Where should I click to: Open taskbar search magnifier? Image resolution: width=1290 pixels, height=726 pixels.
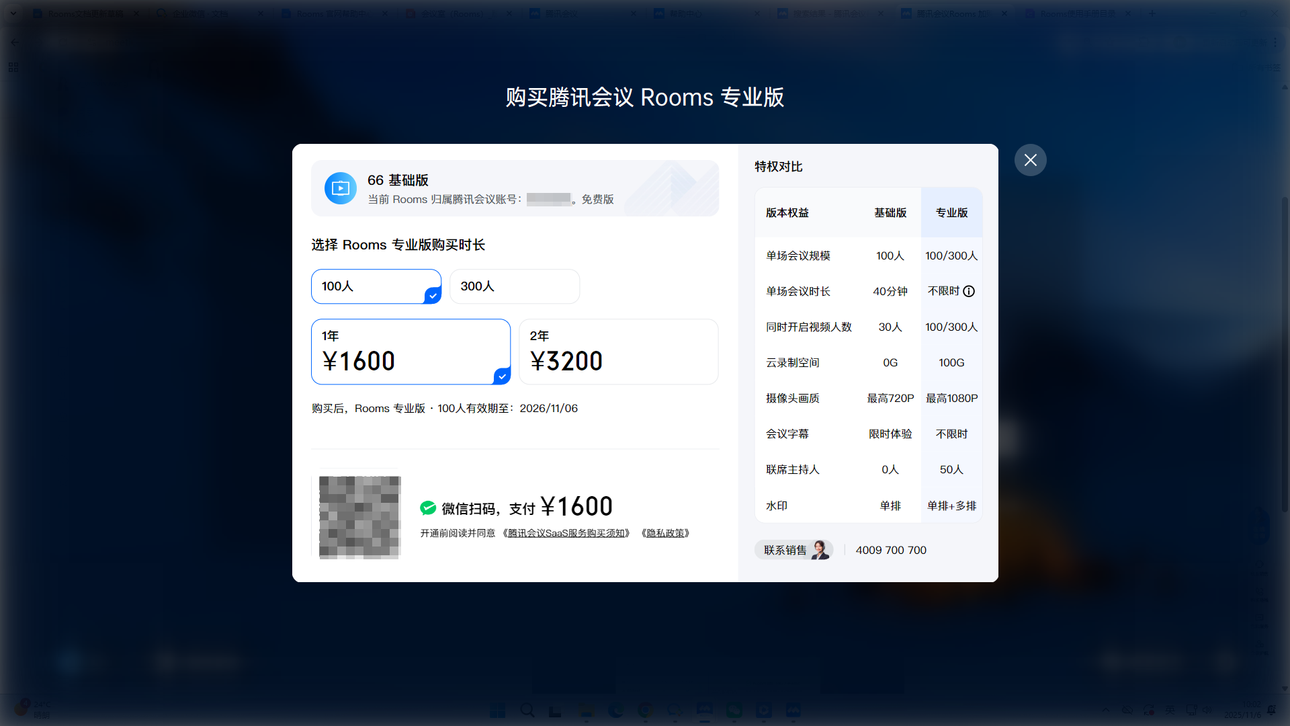[527, 711]
